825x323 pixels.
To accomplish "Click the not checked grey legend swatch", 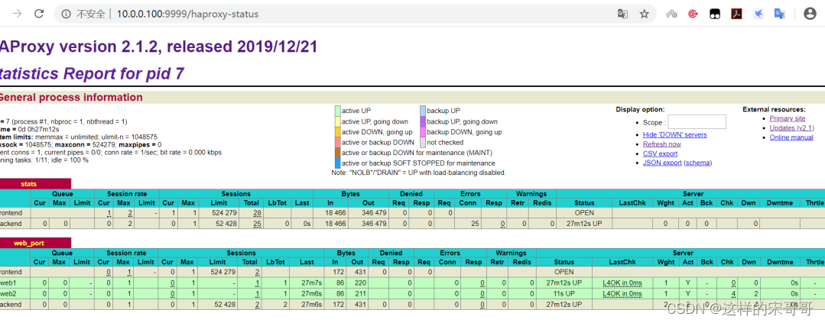I will tap(423, 142).
